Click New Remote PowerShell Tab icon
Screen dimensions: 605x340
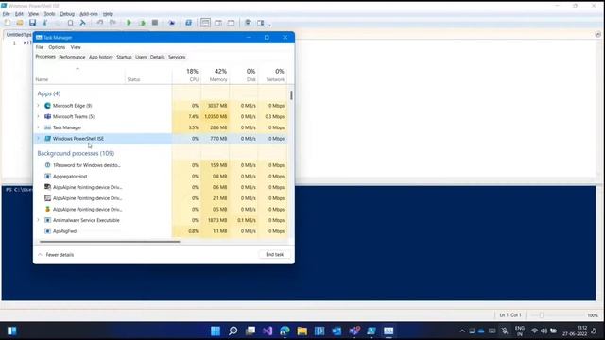click(172, 23)
